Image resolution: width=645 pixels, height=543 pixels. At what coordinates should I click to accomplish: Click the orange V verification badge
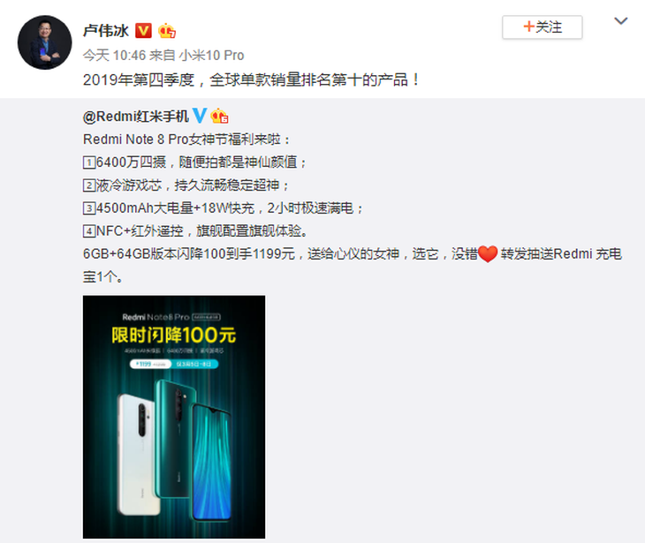143,30
